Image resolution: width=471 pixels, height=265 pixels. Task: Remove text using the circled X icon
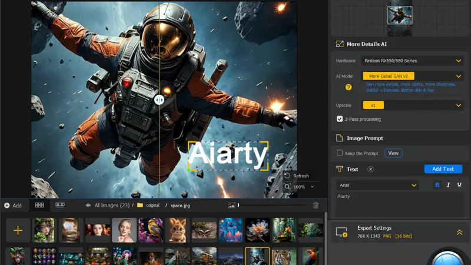click(x=370, y=169)
